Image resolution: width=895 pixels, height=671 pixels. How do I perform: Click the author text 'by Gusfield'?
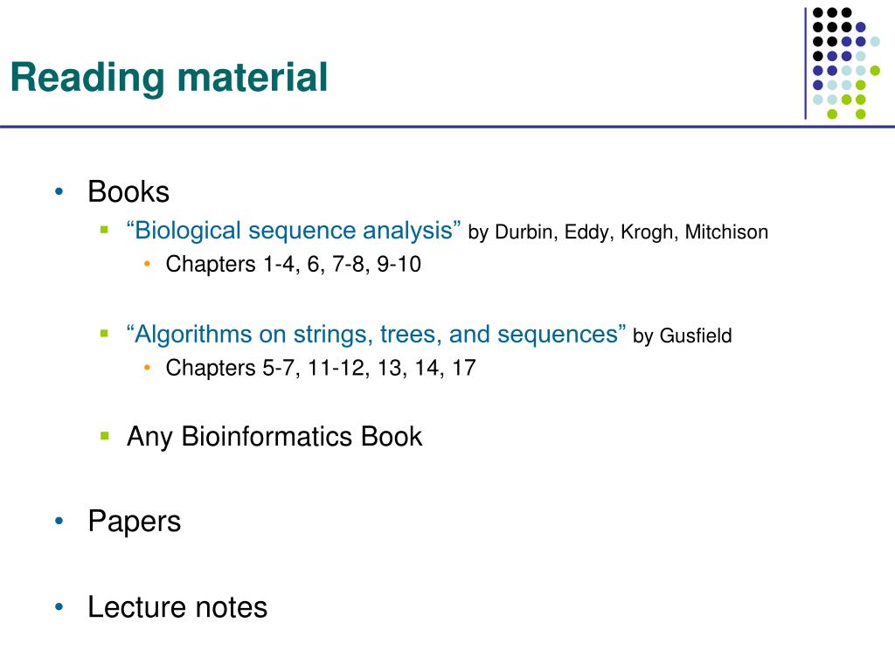pos(682,335)
